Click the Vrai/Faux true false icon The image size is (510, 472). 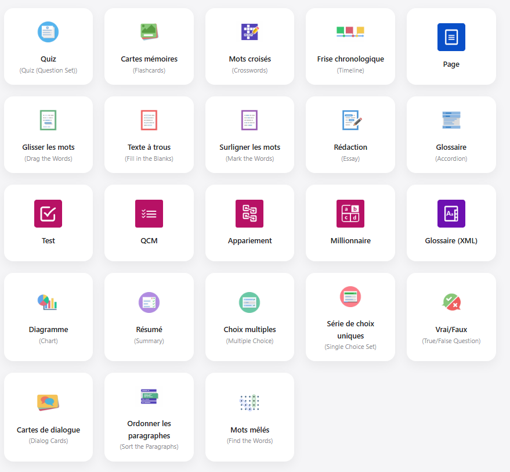(451, 302)
